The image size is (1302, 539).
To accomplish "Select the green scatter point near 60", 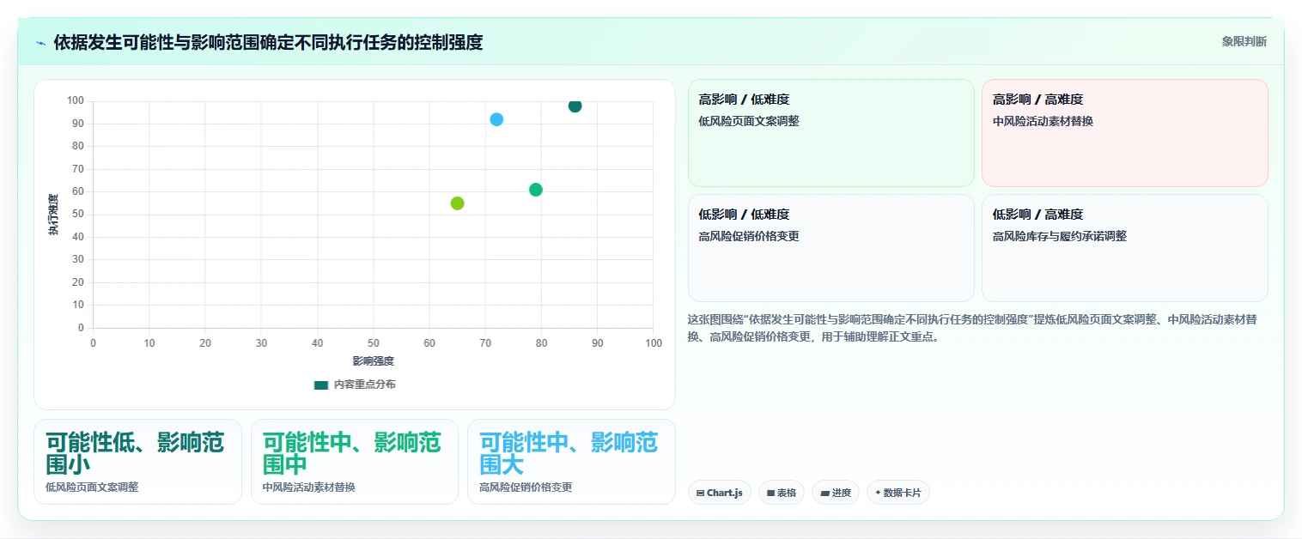I will 536,190.
